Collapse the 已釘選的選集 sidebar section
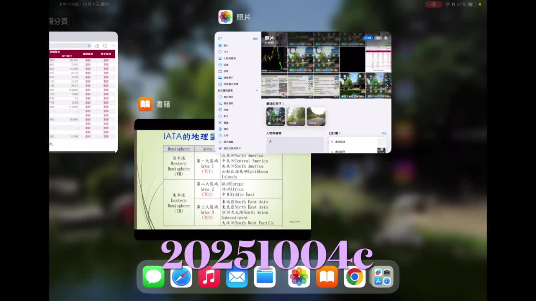This screenshot has height=301, width=536. [x=257, y=91]
